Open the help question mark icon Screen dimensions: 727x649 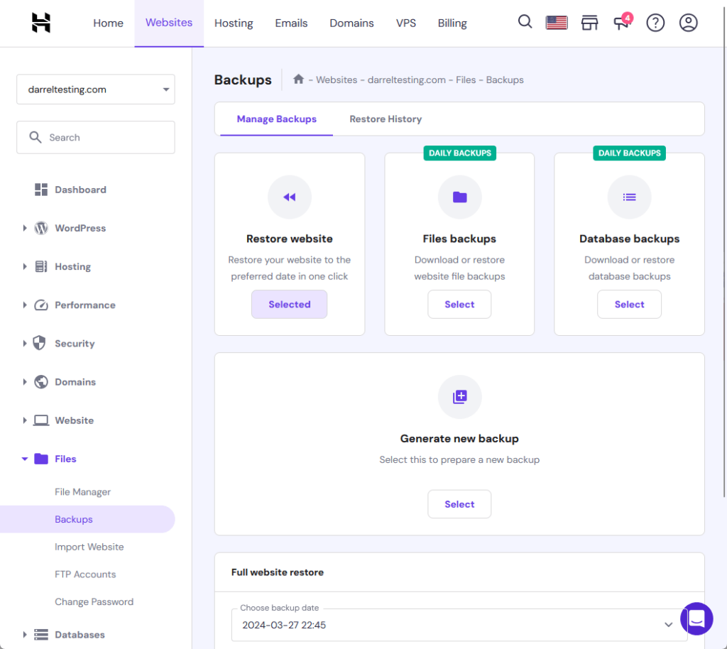655,23
